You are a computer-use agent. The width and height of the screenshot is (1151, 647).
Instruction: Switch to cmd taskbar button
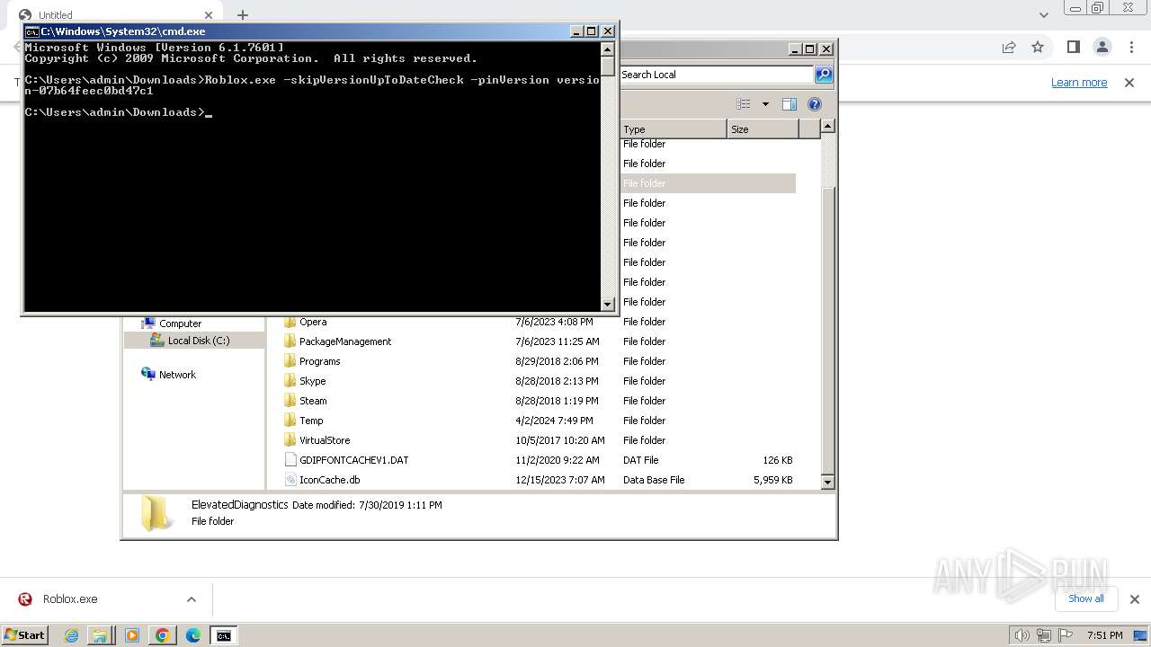click(x=224, y=635)
